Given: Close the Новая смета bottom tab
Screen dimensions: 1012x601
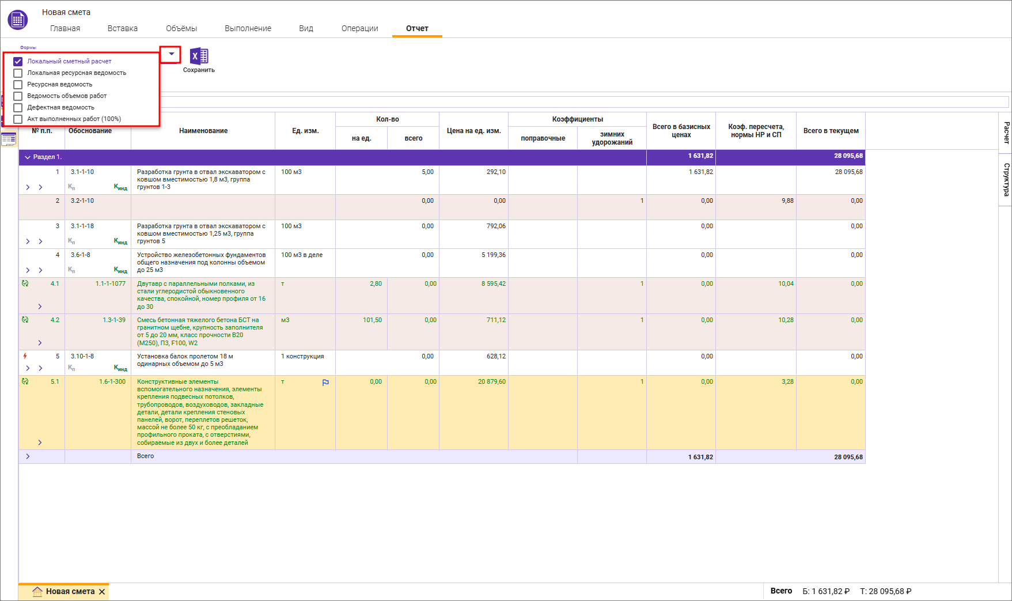Looking at the screenshot, I should click(x=102, y=592).
